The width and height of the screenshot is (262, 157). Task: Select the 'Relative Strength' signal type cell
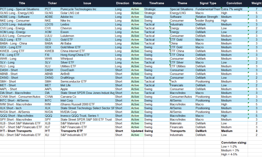coord(208,17)
